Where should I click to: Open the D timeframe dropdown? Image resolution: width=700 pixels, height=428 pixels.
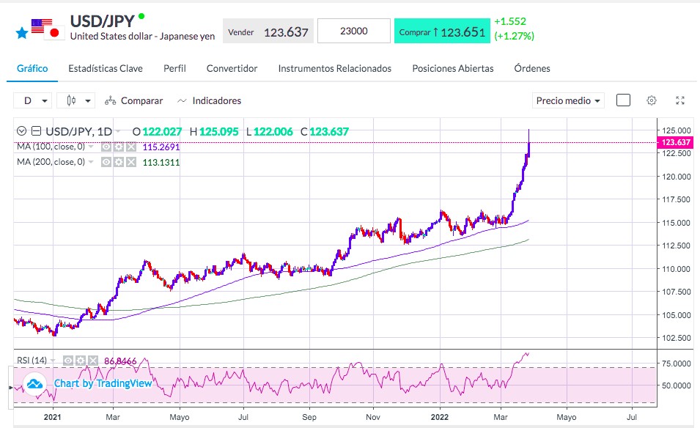click(32, 100)
